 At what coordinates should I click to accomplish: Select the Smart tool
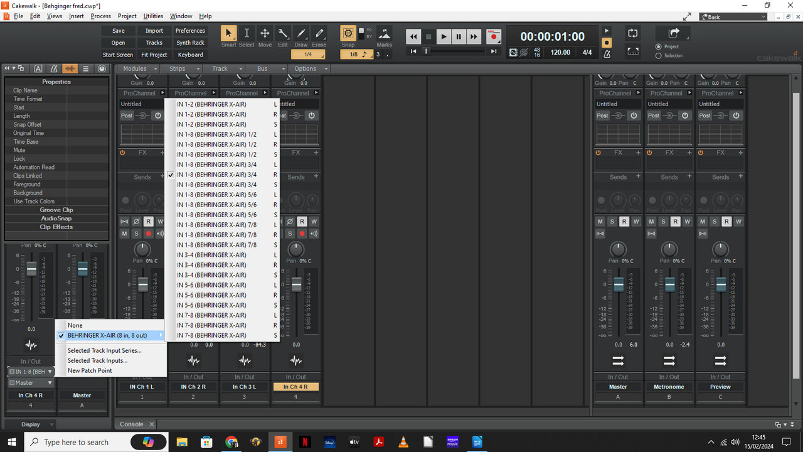(228, 34)
